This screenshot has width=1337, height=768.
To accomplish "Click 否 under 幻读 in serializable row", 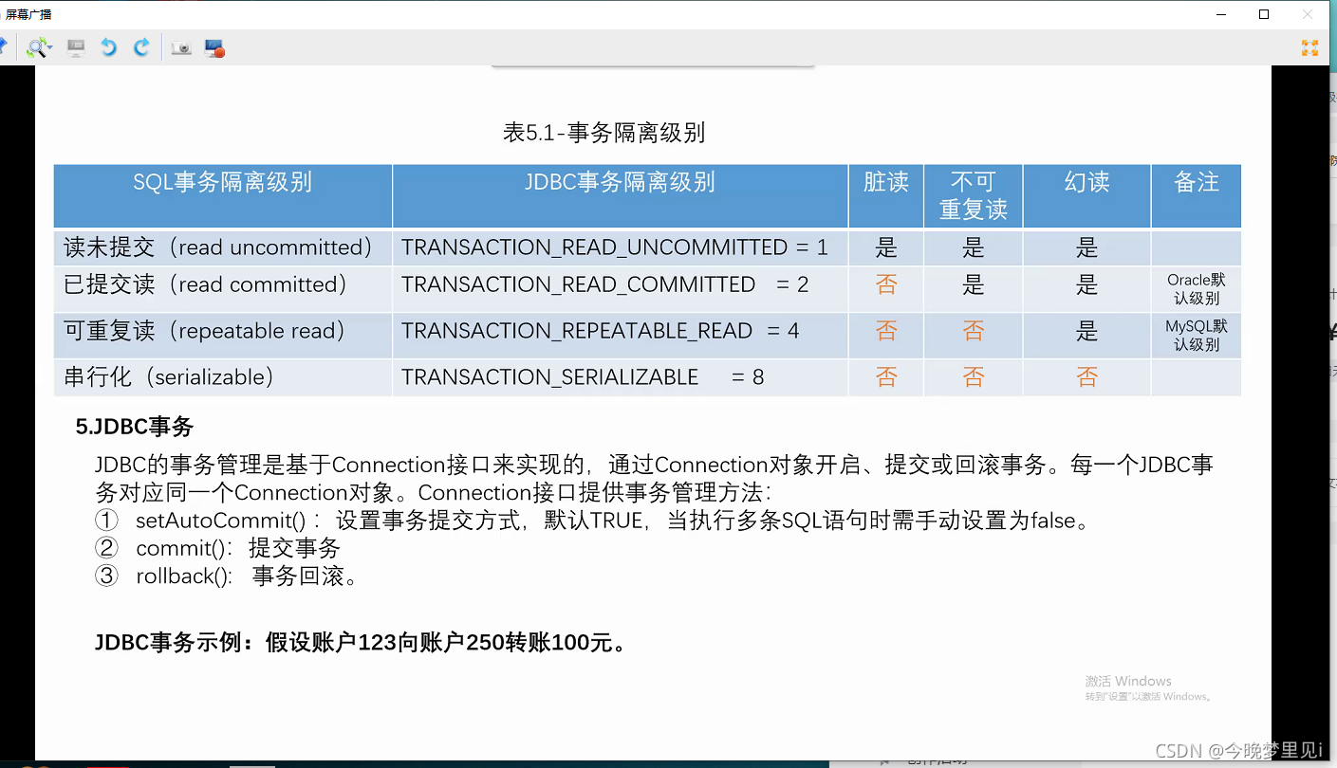I will tap(1087, 377).
